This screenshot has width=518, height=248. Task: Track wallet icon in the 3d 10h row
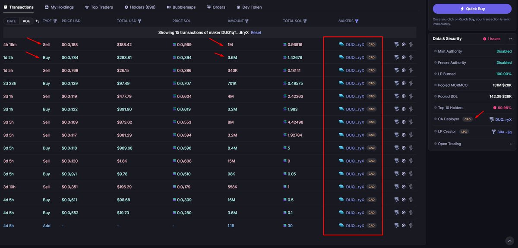pyautogui.click(x=404, y=187)
